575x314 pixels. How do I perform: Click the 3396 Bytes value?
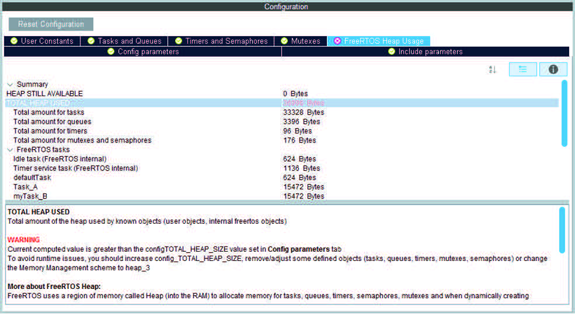click(301, 122)
